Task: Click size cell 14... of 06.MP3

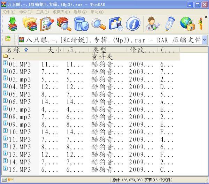Action: coord(49,102)
